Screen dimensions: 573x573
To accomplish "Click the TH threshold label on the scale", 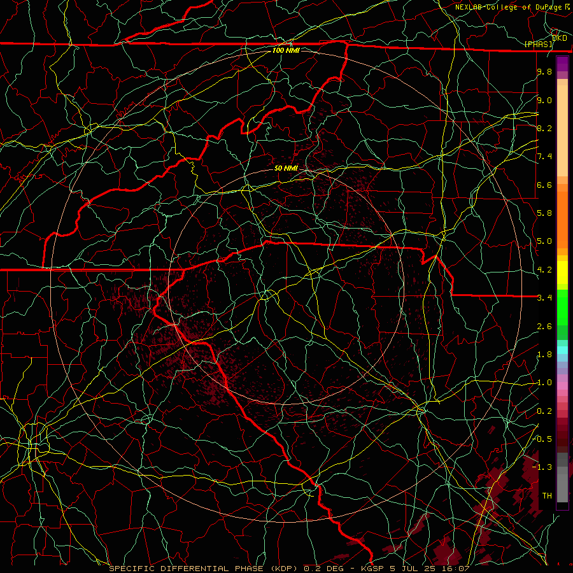I will pyautogui.click(x=547, y=495).
